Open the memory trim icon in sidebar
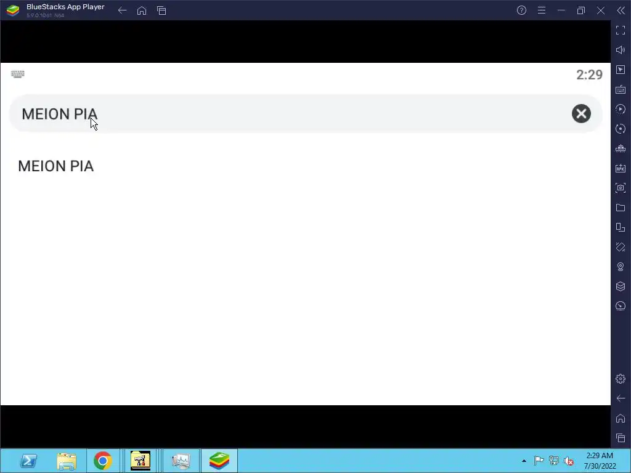The width and height of the screenshot is (631, 473). (x=621, y=148)
